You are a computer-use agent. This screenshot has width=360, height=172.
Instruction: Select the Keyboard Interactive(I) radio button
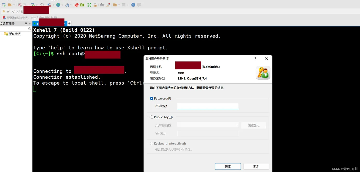tap(151, 143)
